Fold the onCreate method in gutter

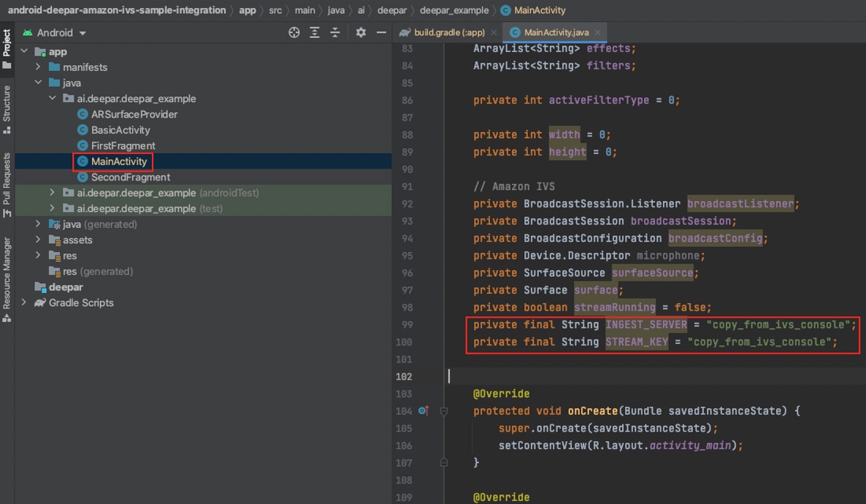(443, 411)
